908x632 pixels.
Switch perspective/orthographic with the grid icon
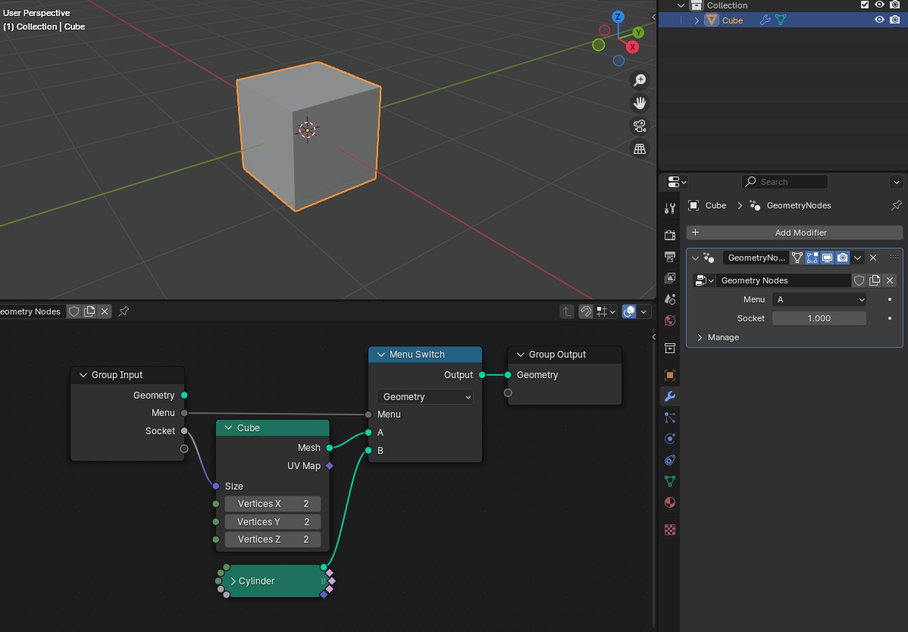640,149
